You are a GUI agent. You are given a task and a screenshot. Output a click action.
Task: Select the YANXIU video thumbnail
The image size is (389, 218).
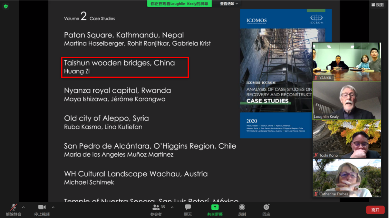click(x=346, y=61)
